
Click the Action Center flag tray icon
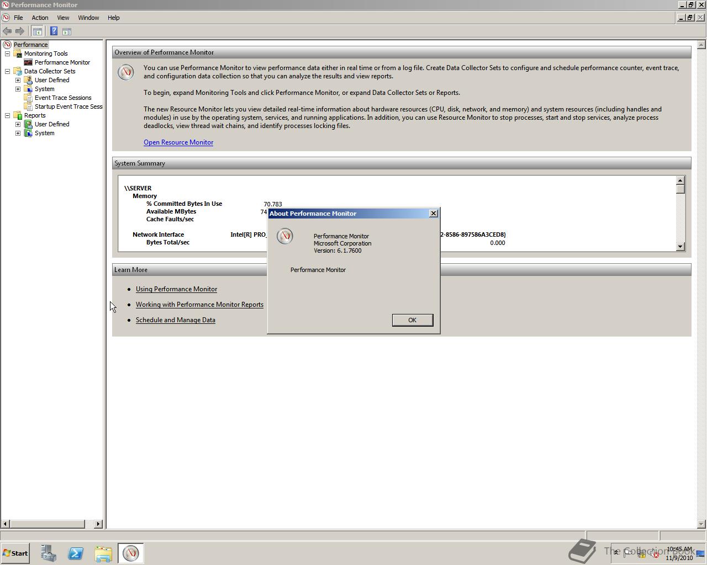pos(629,553)
